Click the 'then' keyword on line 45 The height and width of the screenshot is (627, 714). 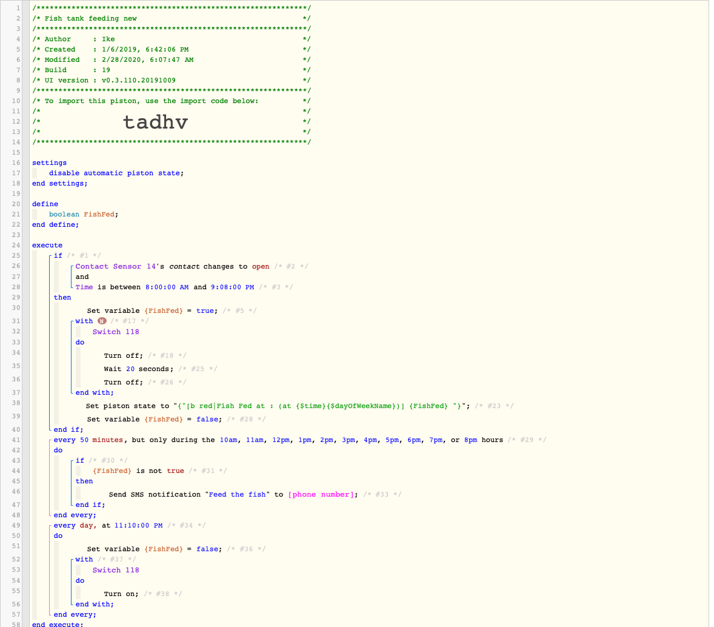tap(84, 481)
